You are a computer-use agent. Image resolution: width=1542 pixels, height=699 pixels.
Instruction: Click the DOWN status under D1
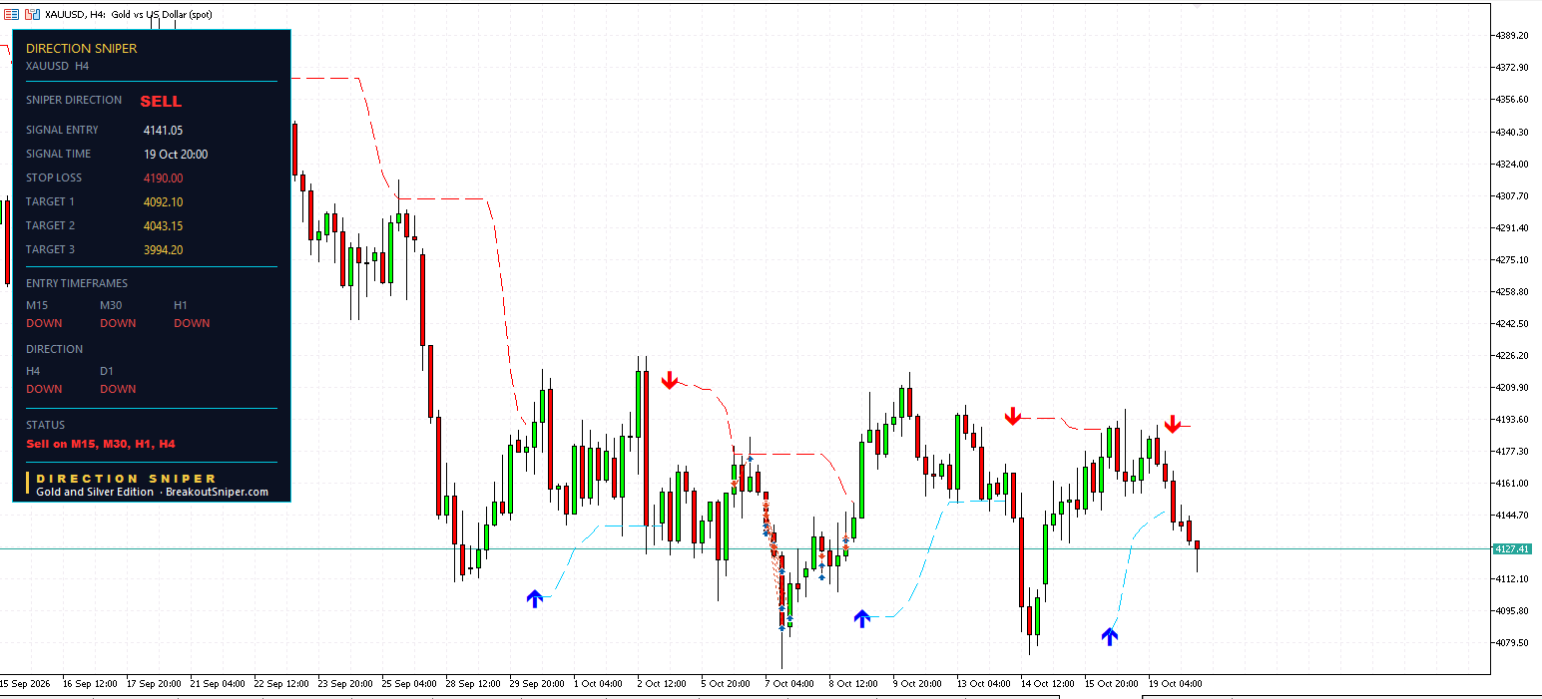click(x=118, y=389)
